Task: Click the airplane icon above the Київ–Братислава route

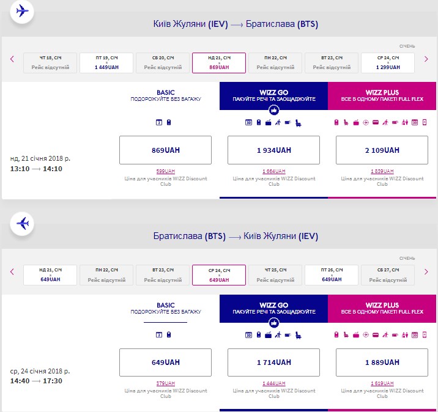Action: 23,12
